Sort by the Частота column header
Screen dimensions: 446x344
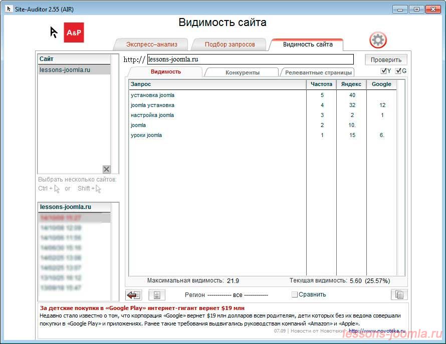[x=321, y=84]
